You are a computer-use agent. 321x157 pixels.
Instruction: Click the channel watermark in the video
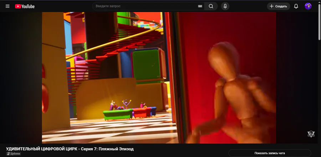click(311, 134)
